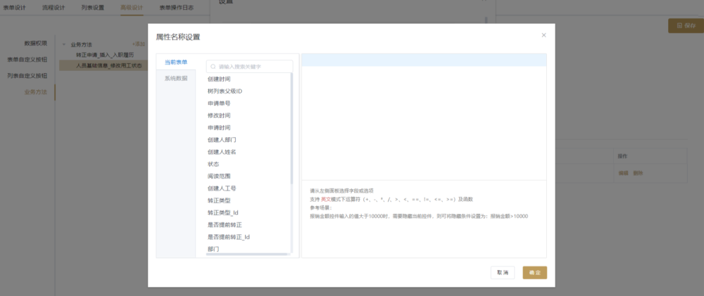This screenshot has width=704, height=296.
Task: Click inside the formula expression editor area
Action: click(x=424, y=120)
